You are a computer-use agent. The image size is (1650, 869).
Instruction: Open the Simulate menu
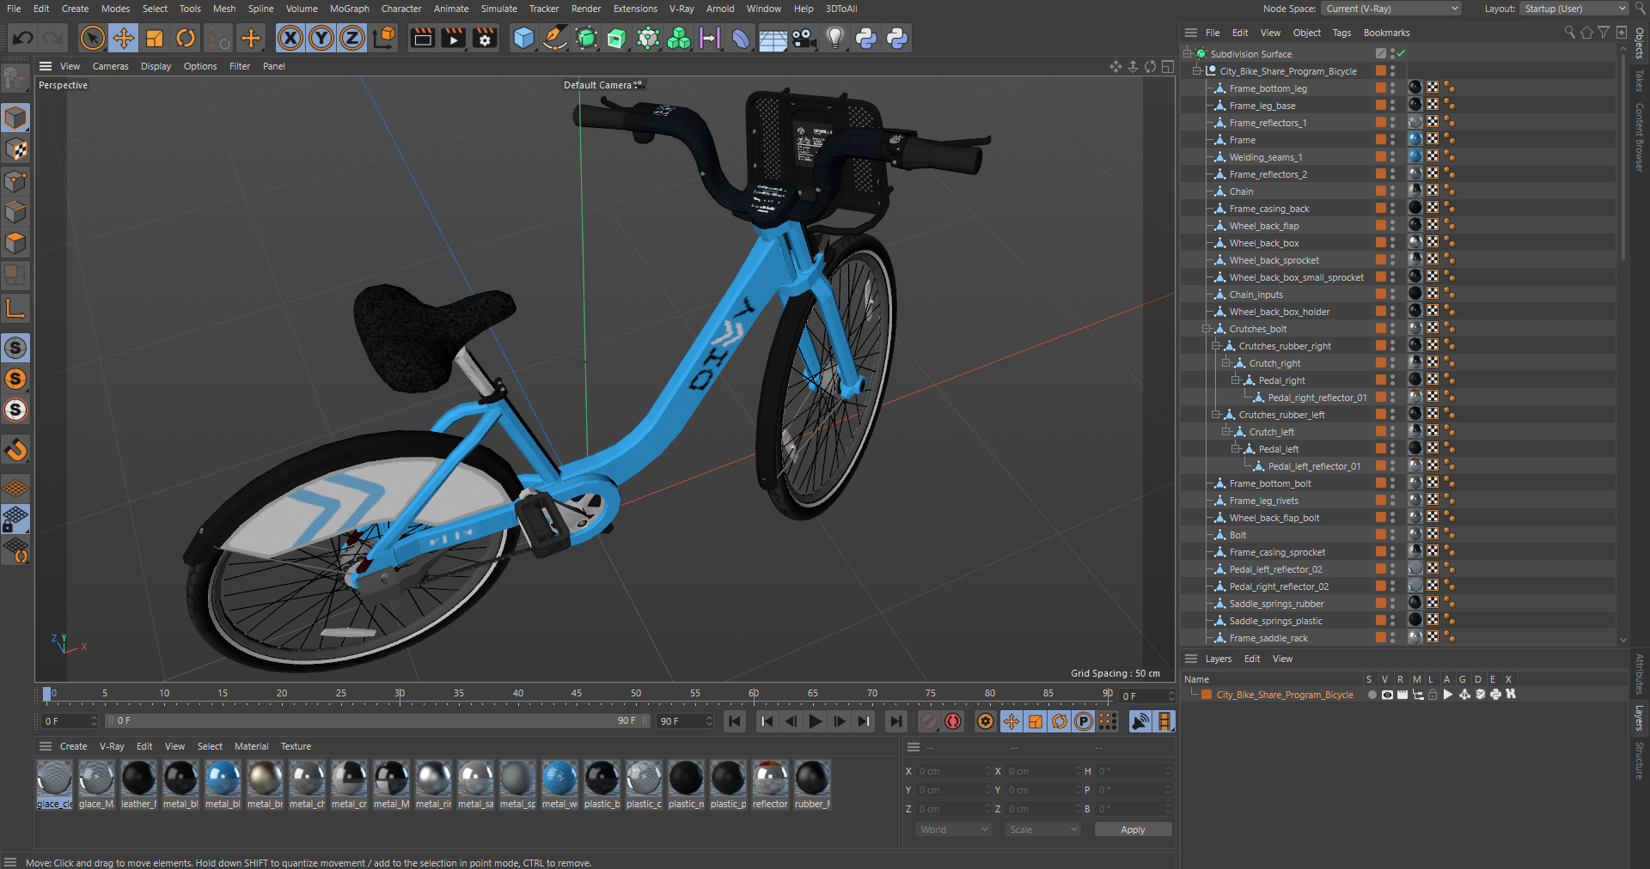(498, 9)
